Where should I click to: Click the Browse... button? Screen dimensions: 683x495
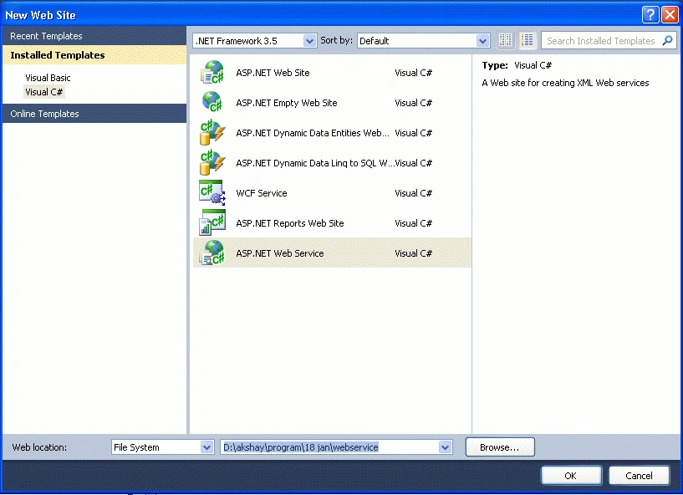pos(500,447)
